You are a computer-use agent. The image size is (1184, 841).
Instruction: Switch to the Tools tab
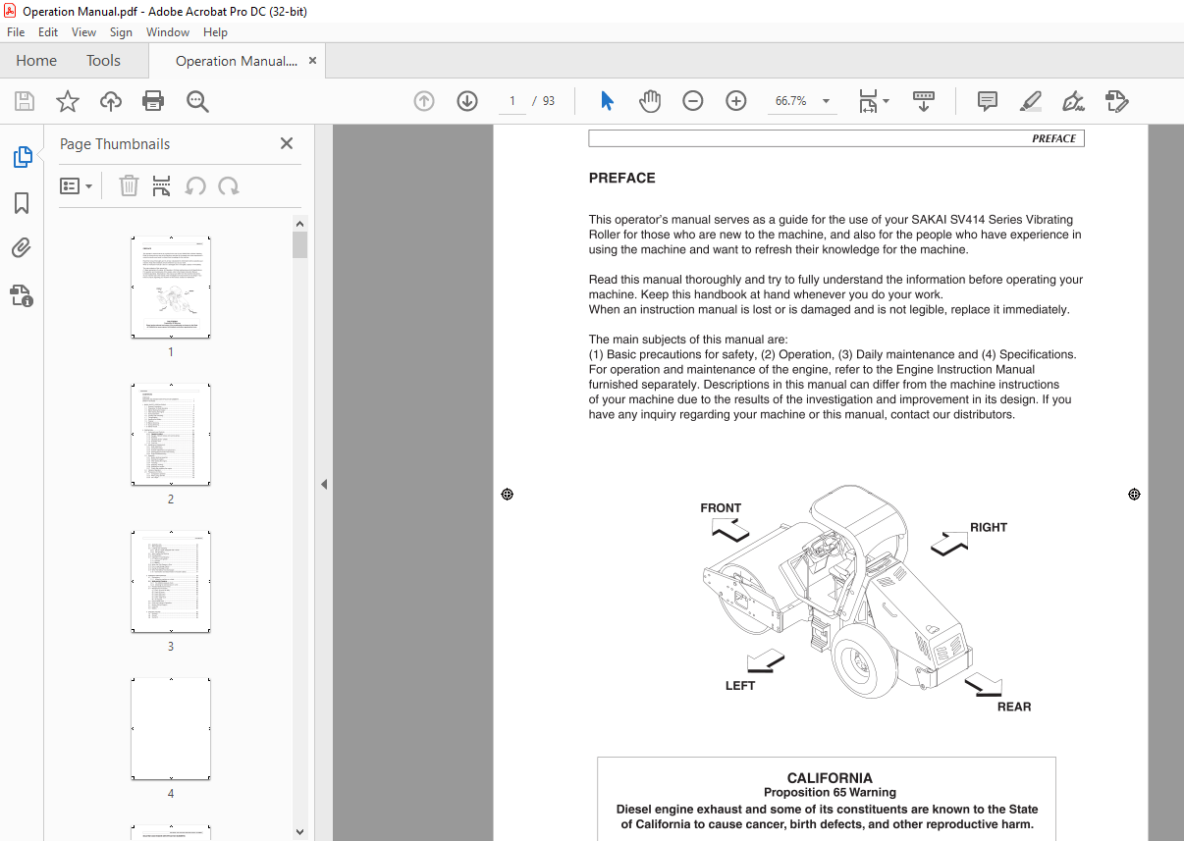[103, 61]
